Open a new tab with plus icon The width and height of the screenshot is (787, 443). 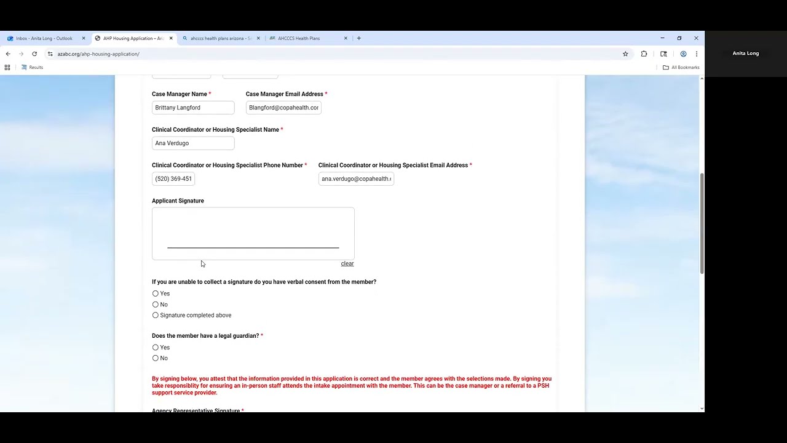coord(359,38)
